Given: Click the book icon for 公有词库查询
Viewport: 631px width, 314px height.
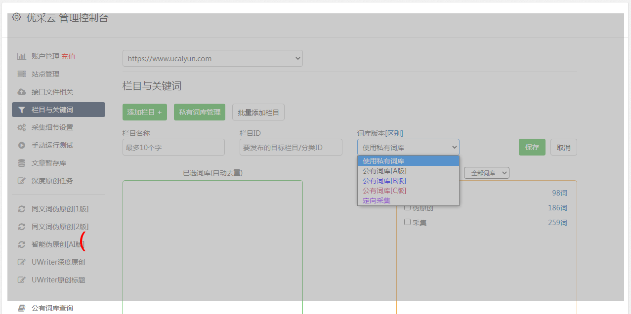Looking at the screenshot, I should click(21, 308).
